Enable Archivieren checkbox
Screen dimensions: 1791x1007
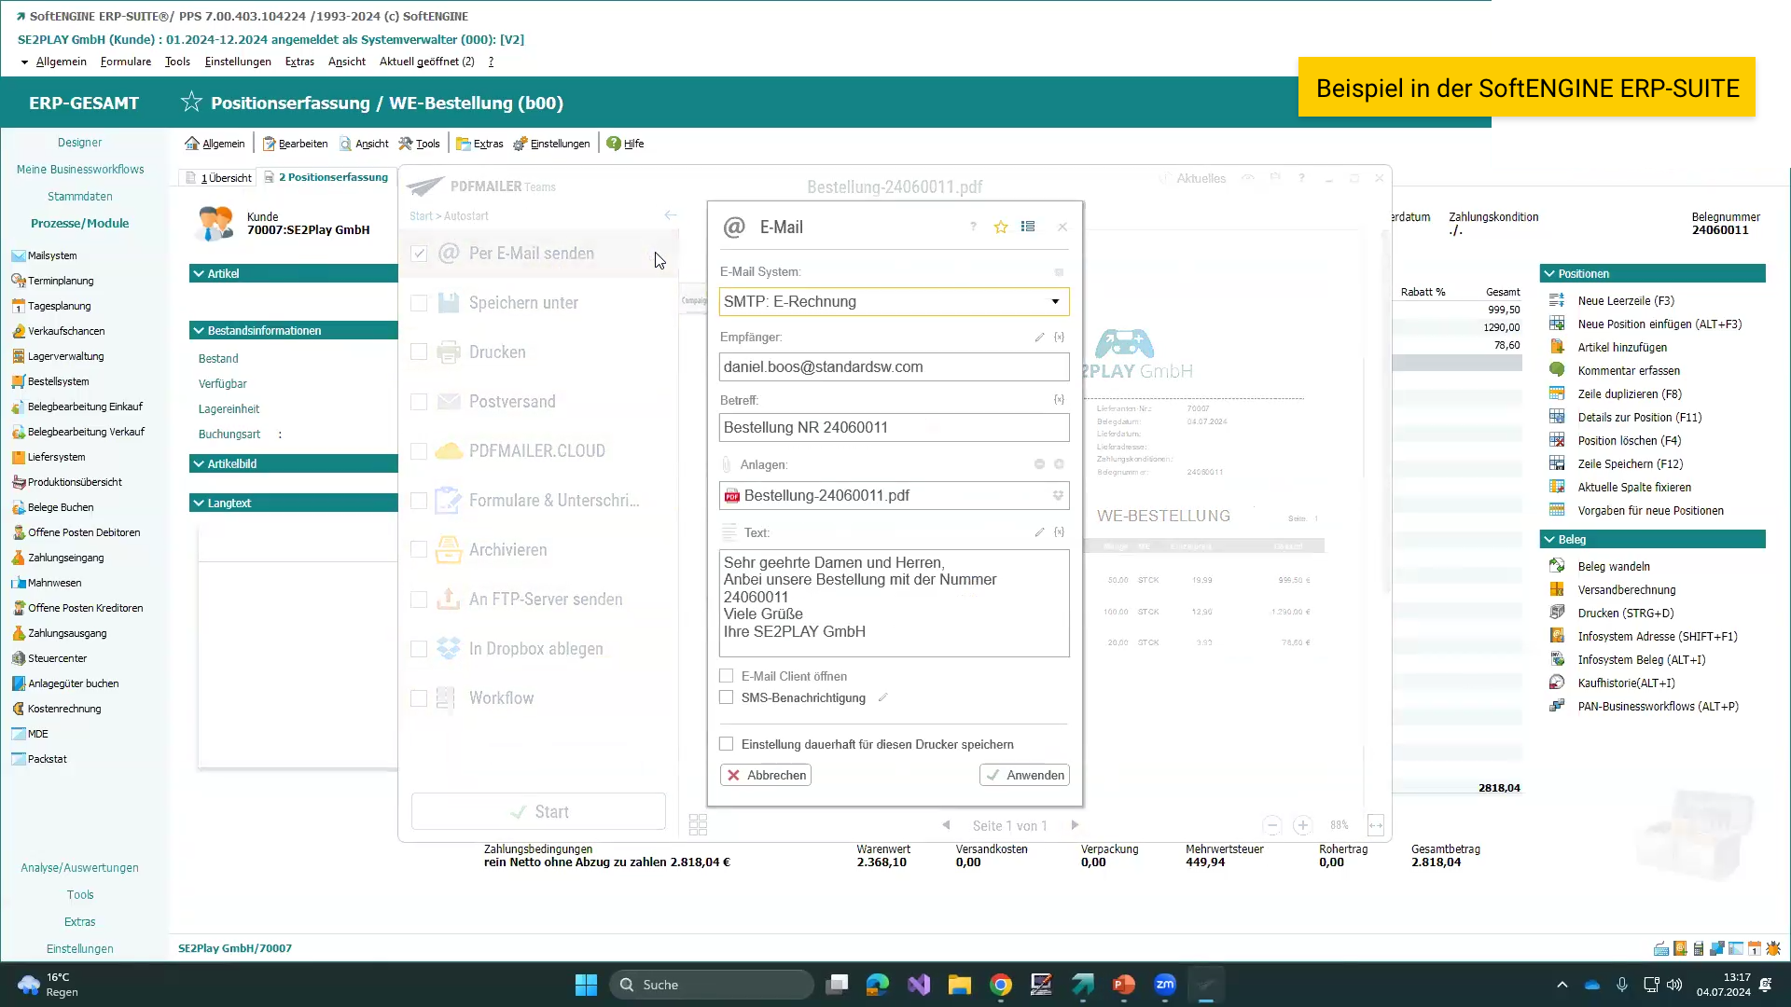tap(419, 550)
